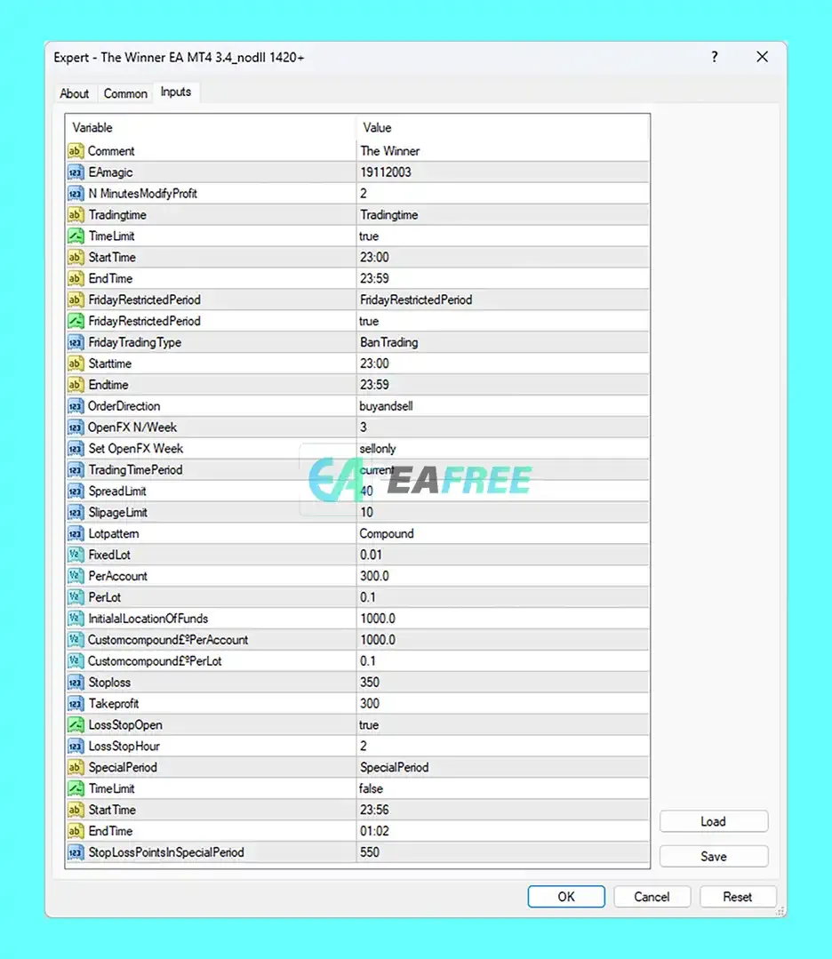Click the boolean icon beside LossStopOpen
The image size is (832, 959).
(x=76, y=724)
